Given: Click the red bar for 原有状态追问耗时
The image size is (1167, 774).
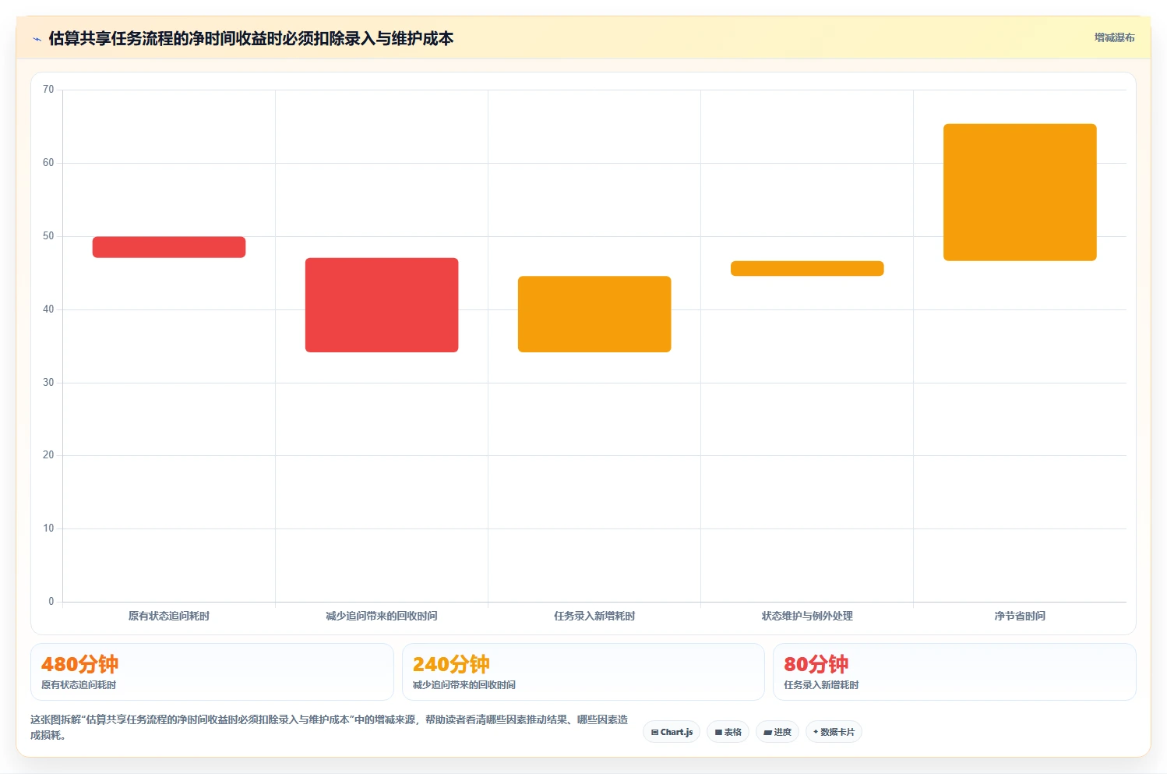Looking at the screenshot, I should (169, 247).
